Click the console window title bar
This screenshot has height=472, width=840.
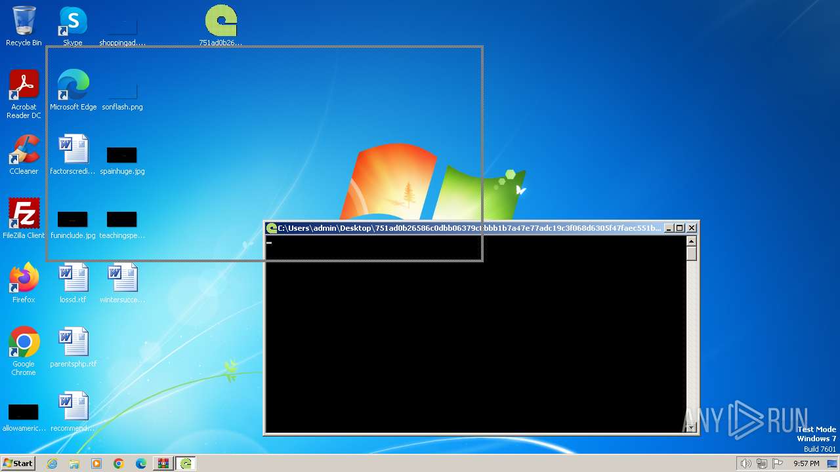[x=469, y=228]
